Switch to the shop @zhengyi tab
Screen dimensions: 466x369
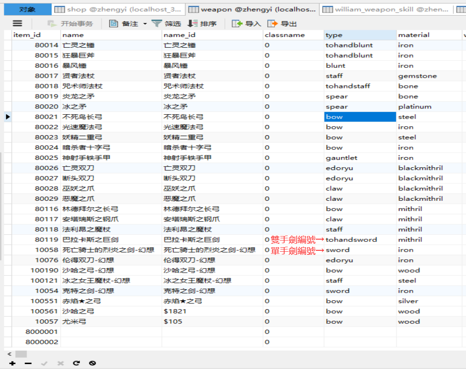coord(118,9)
